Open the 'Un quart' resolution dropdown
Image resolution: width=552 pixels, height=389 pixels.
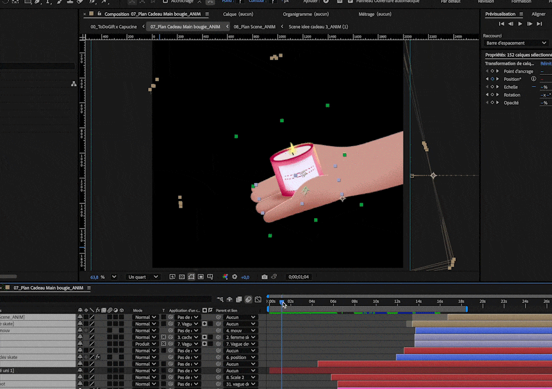coord(142,277)
